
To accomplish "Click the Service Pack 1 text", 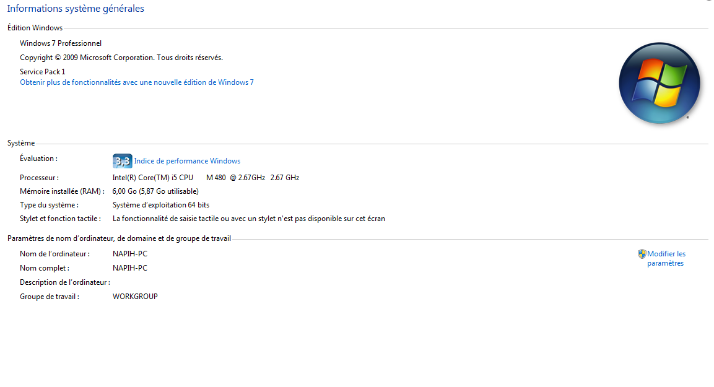I will [x=42, y=71].
